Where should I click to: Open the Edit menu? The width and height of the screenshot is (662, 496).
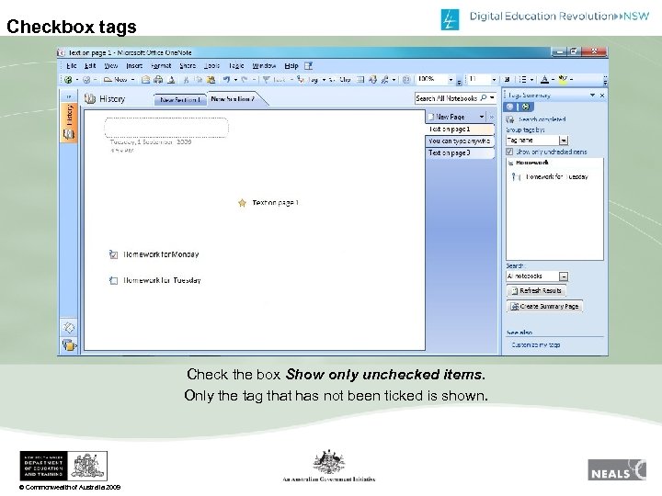[90, 66]
